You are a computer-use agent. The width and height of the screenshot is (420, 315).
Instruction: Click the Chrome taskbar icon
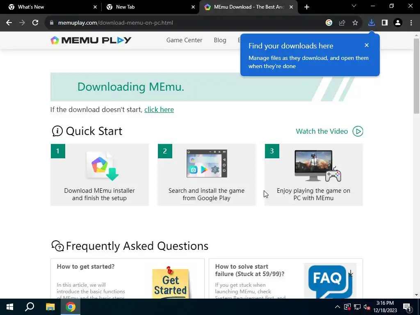pyautogui.click(x=71, y=307)
